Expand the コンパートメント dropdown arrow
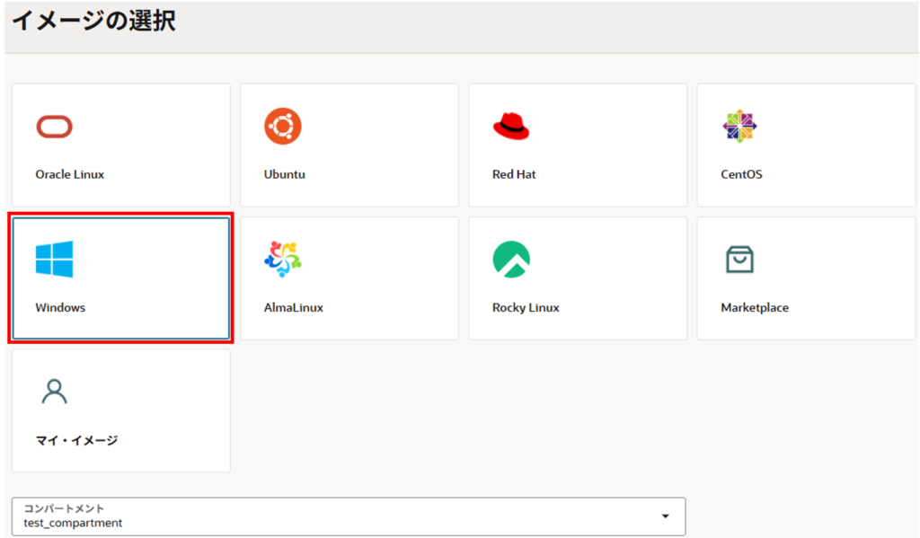920x538 pixels. (x=665, y=516)
